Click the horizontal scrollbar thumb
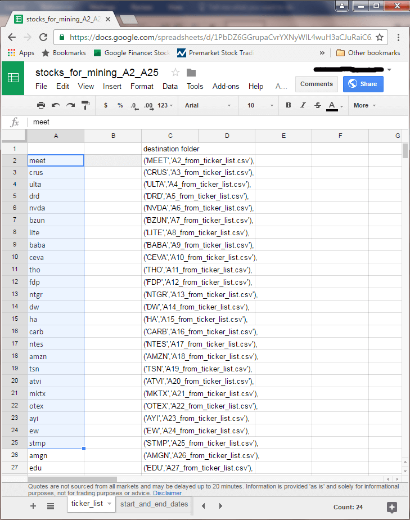This screenshot has height=520, width=410. [x=72, y=479]
